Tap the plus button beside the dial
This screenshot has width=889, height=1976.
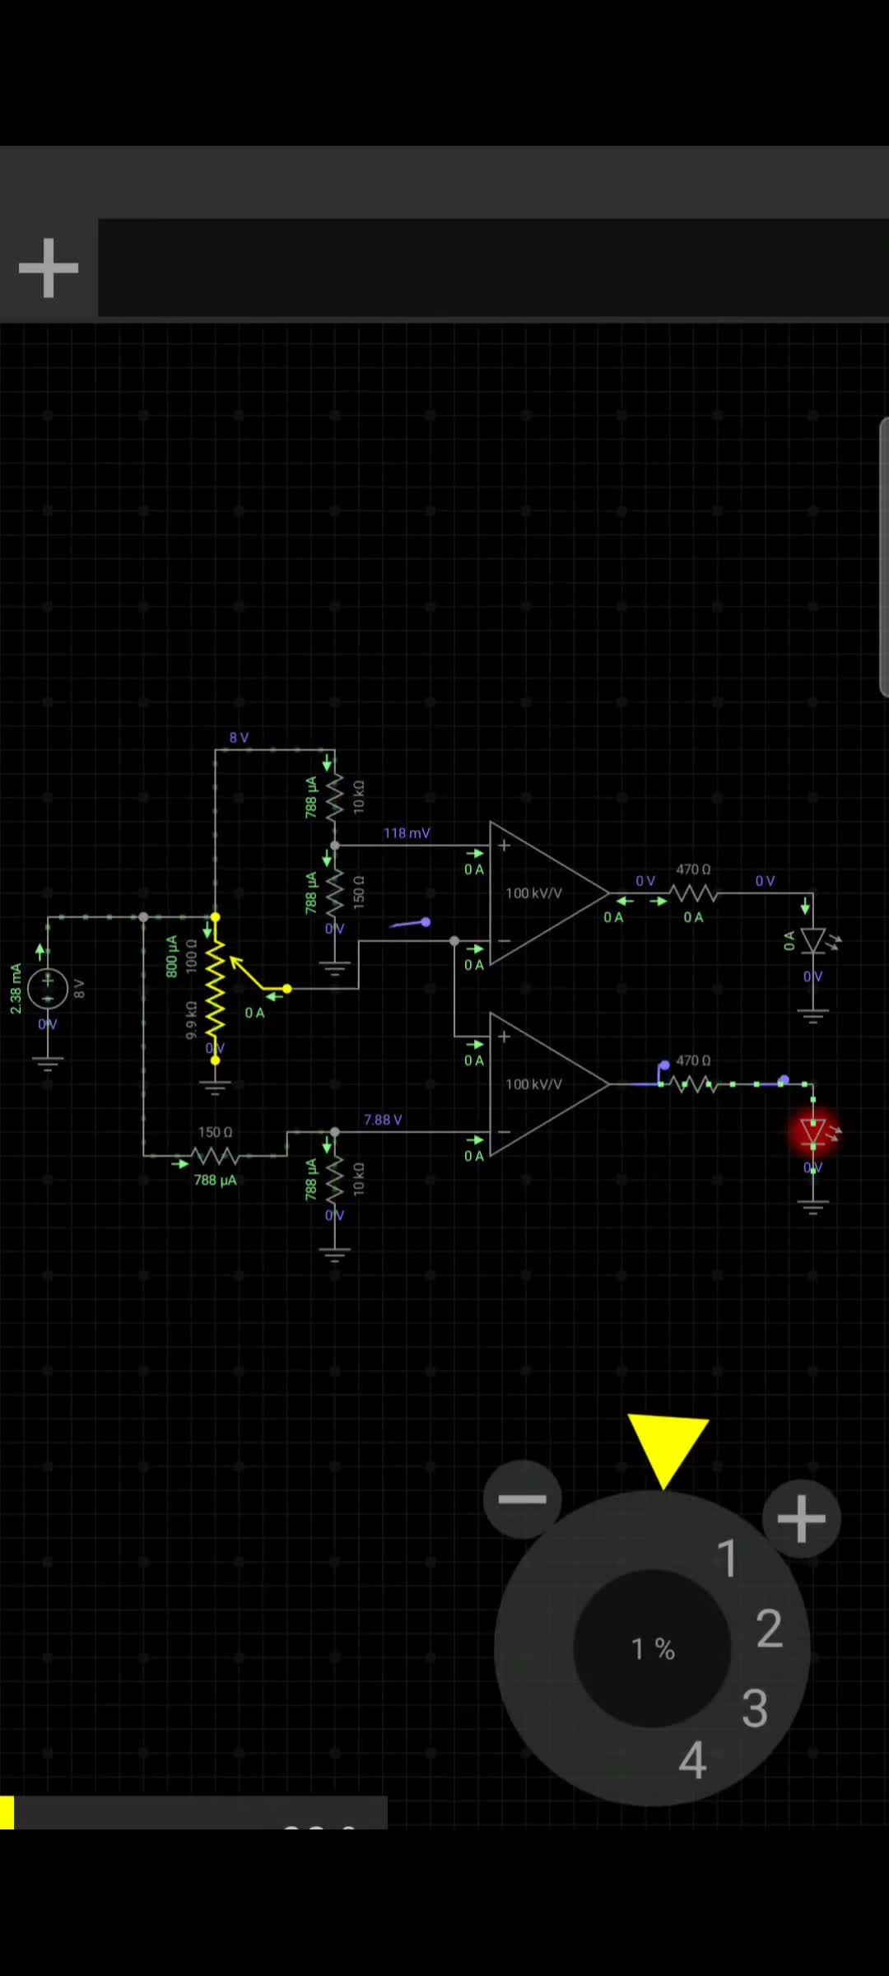pos(801,1518)
